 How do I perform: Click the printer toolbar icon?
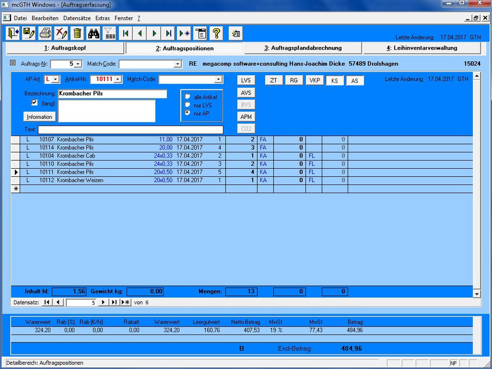[45, 33]
